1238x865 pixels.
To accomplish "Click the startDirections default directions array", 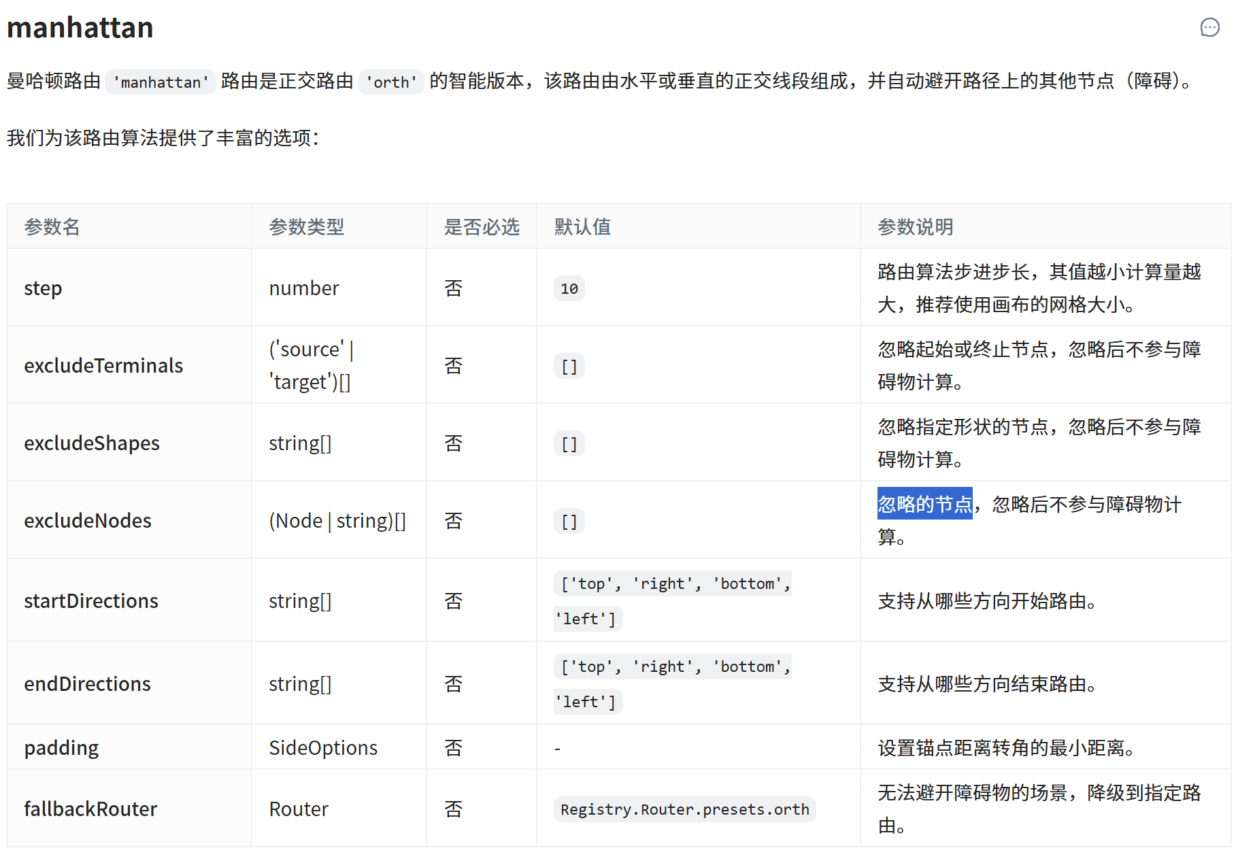I will click(673, 601).
